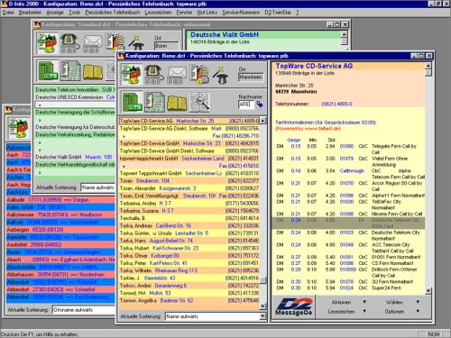The height and width of the screenshot is (338, 451).
Task: Open the D2-TwinStar menu
Action: 278,13
